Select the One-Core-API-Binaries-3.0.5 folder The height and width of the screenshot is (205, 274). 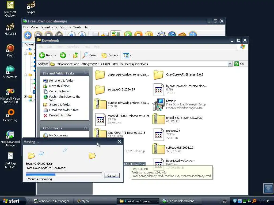(x=178, y=75)
